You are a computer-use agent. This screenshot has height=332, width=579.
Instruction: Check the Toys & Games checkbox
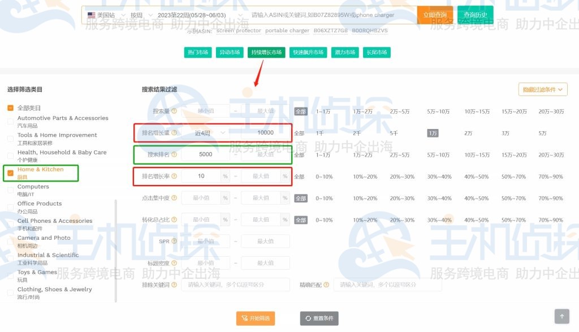pos(9,272)
